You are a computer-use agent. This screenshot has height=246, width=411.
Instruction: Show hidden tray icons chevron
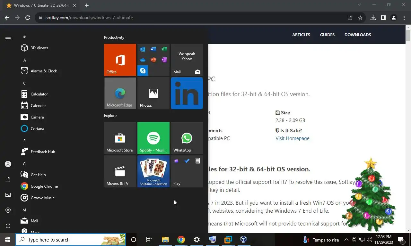[x=346, y=240]
